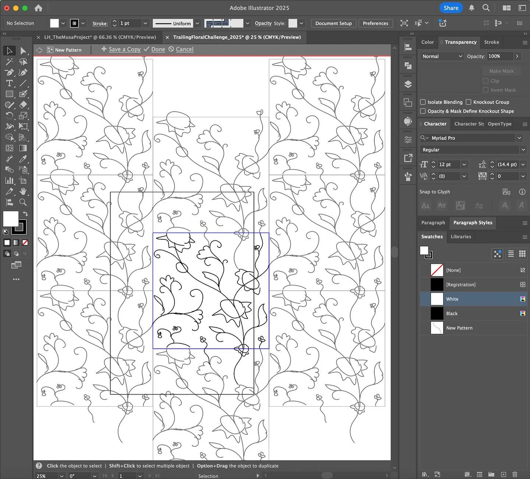Image resolution: width=530 pixels, height=479 pixels.
Task: Select the Zoom tool
Action: (23, 202)
